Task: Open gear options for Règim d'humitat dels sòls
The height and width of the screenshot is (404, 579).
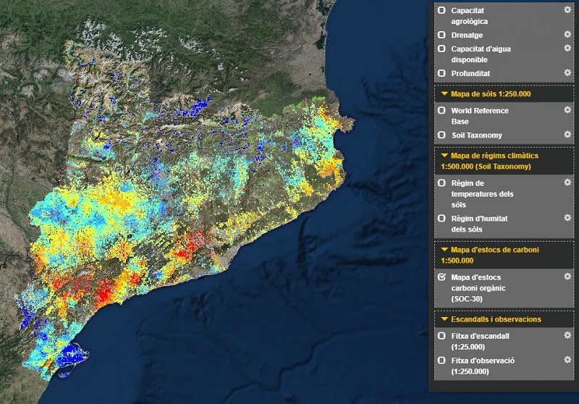Action: click(567, 217)
